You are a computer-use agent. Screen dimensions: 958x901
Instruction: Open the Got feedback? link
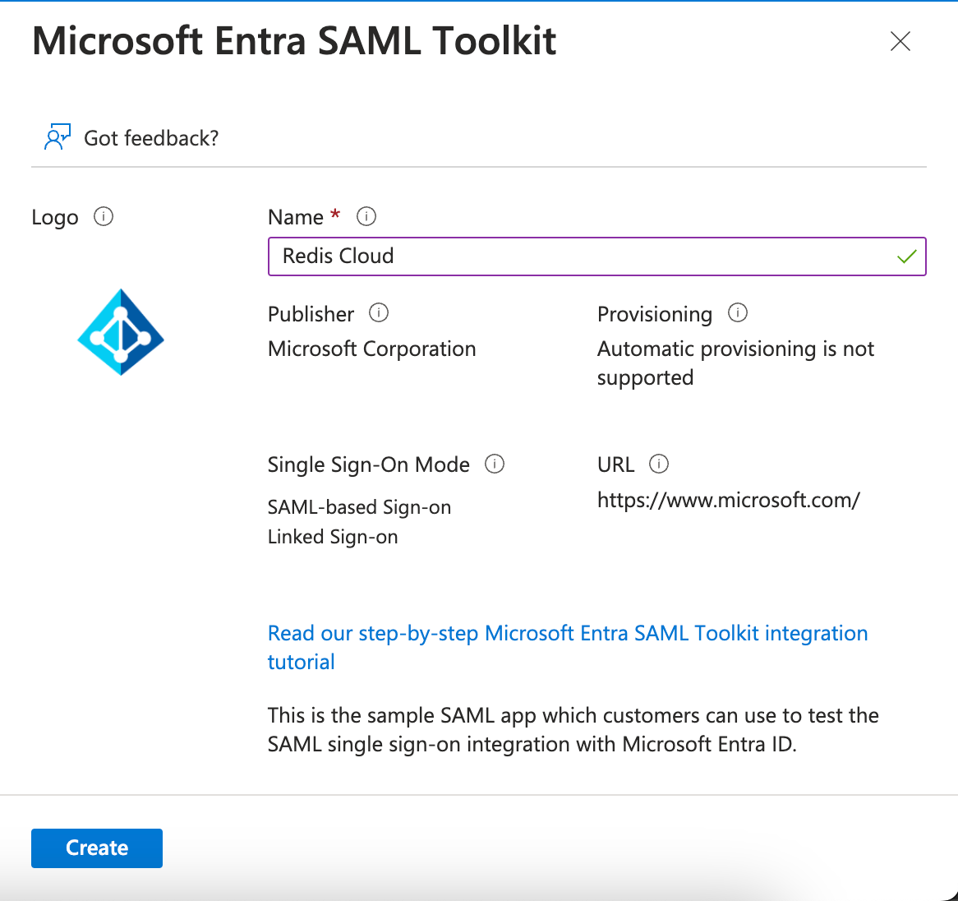(151, 138)
